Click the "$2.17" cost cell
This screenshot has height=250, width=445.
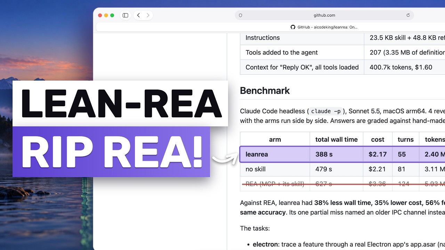click(378, 154)
